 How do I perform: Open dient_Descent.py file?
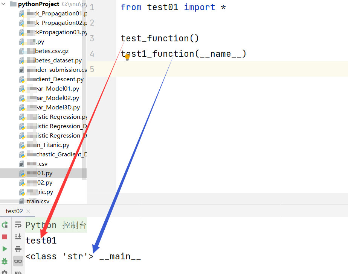coord(52,79)
